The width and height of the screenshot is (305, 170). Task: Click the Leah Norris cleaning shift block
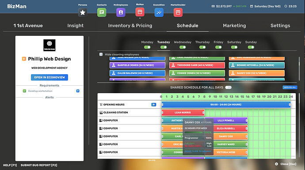[x=183, y=113]
